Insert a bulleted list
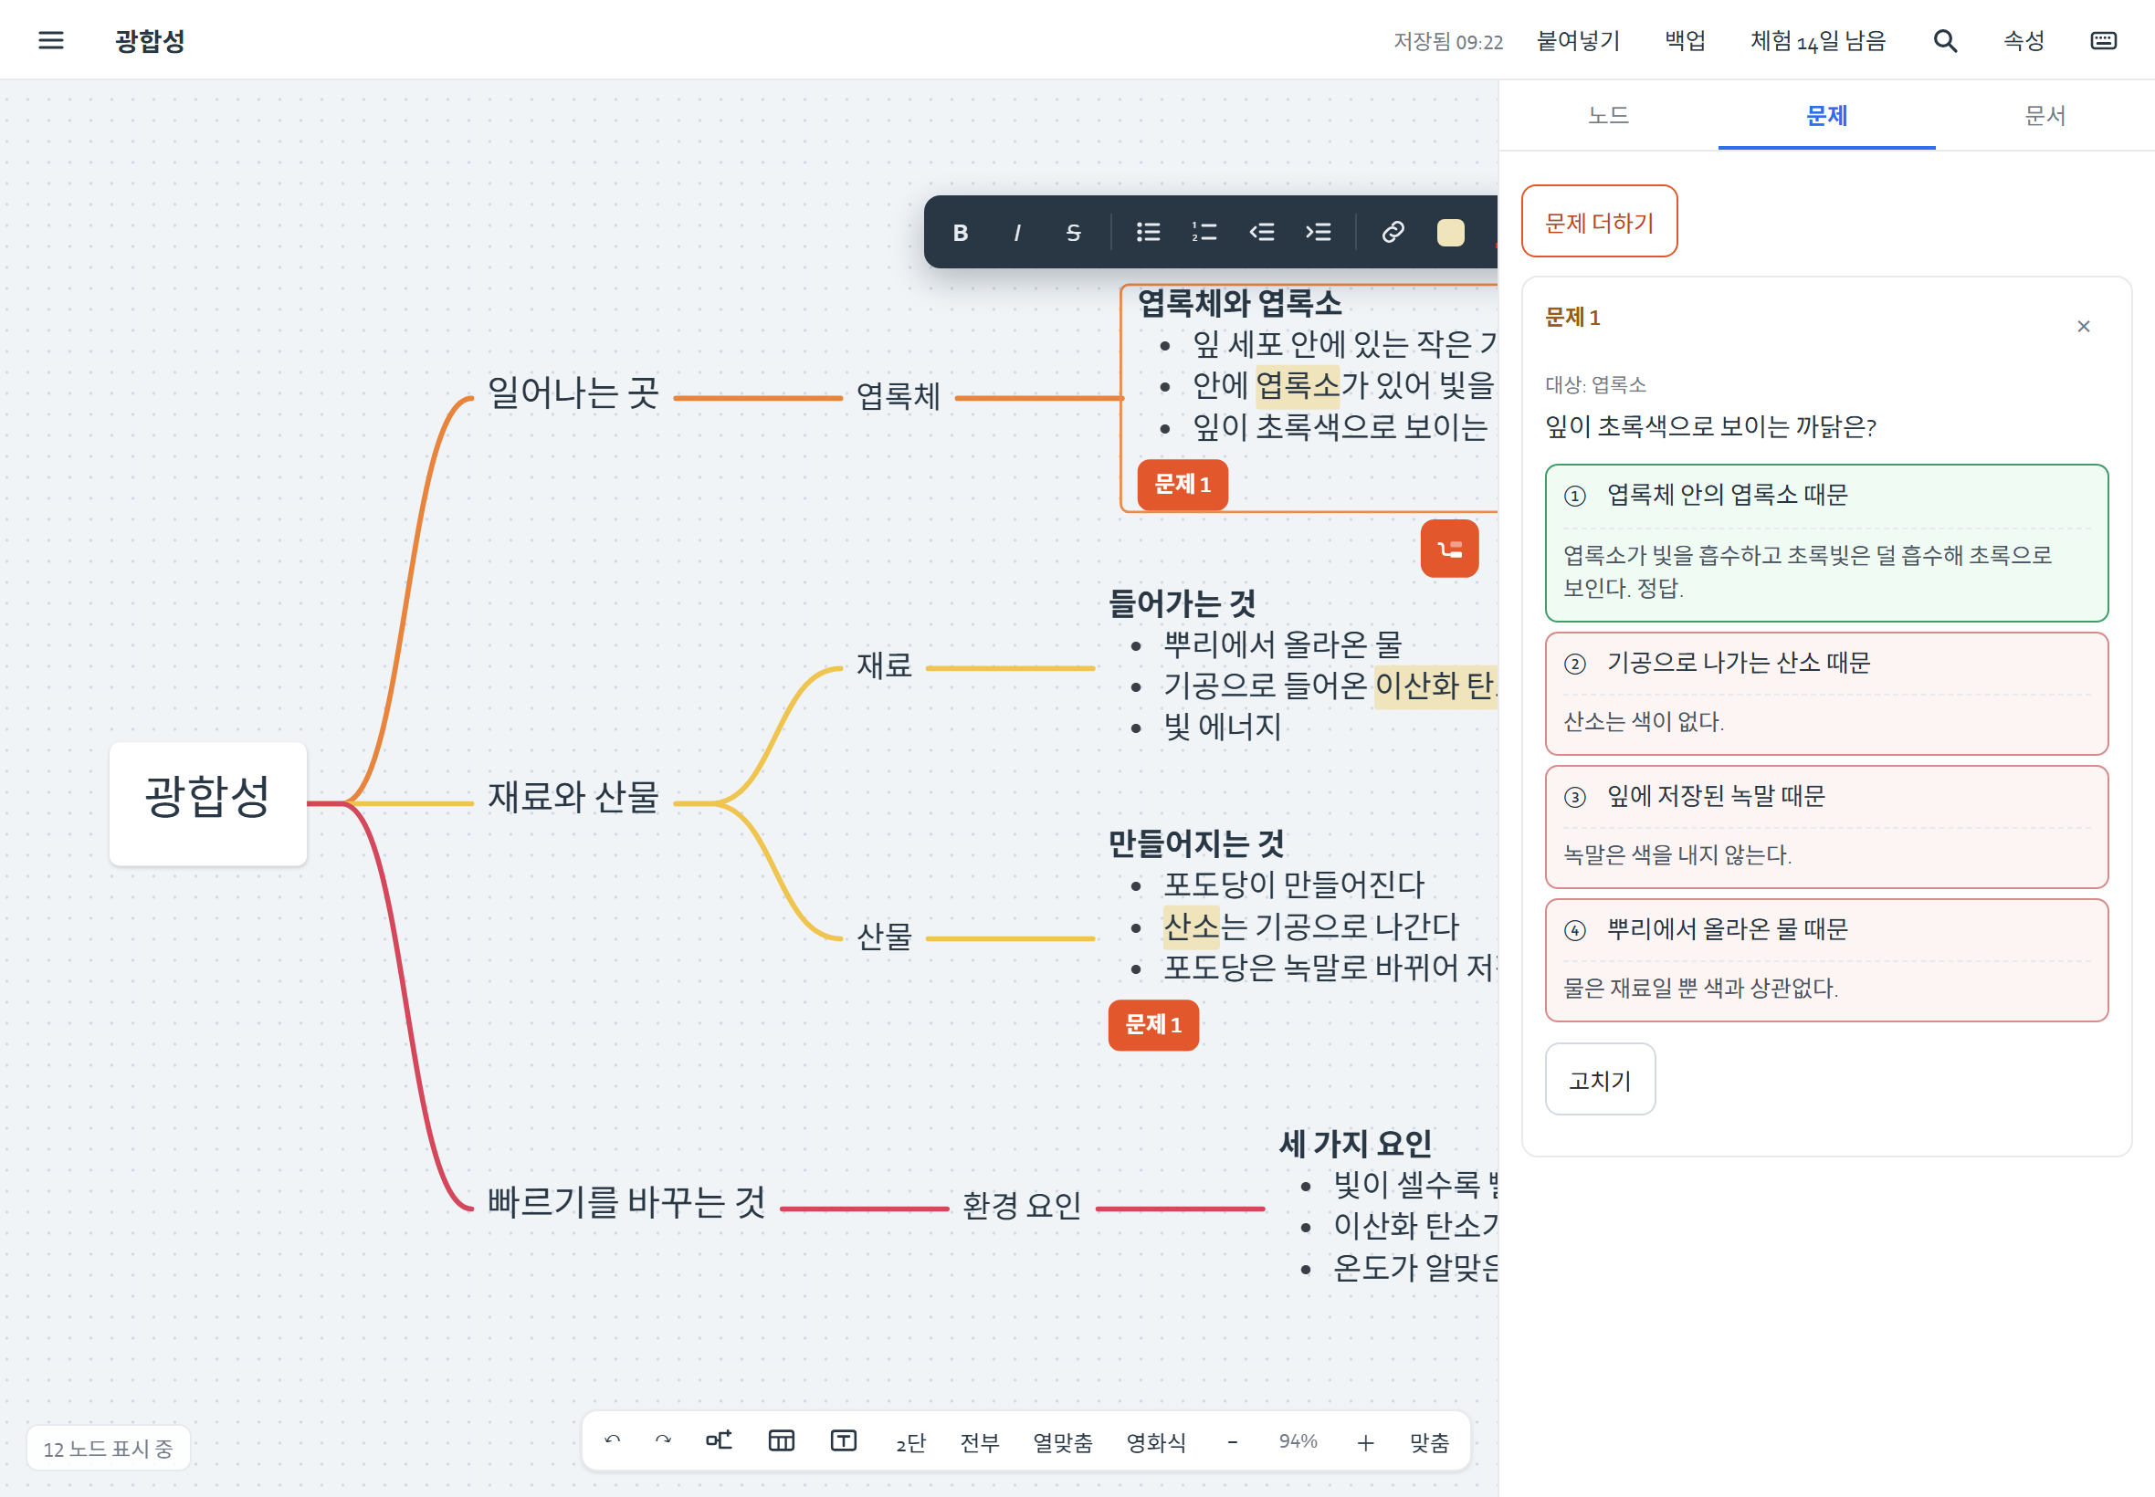The width and height of the screenshot is (2155, 1497). coord(1149,233)
